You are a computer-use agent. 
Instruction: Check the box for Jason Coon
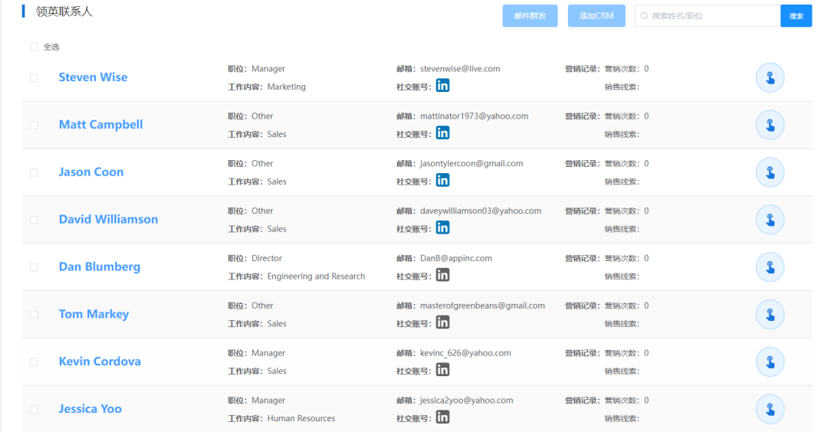click(34, 172)
